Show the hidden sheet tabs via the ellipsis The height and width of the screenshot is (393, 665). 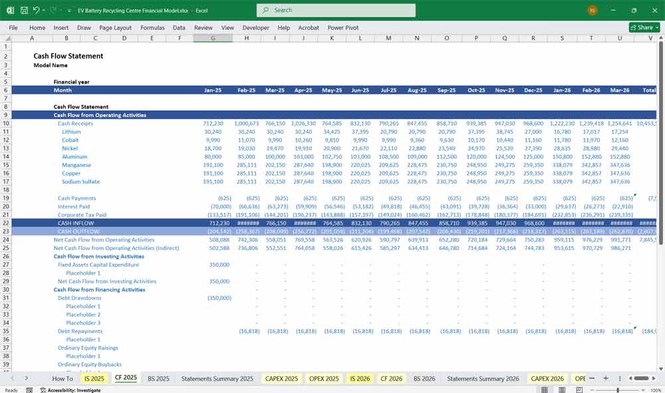591,378
